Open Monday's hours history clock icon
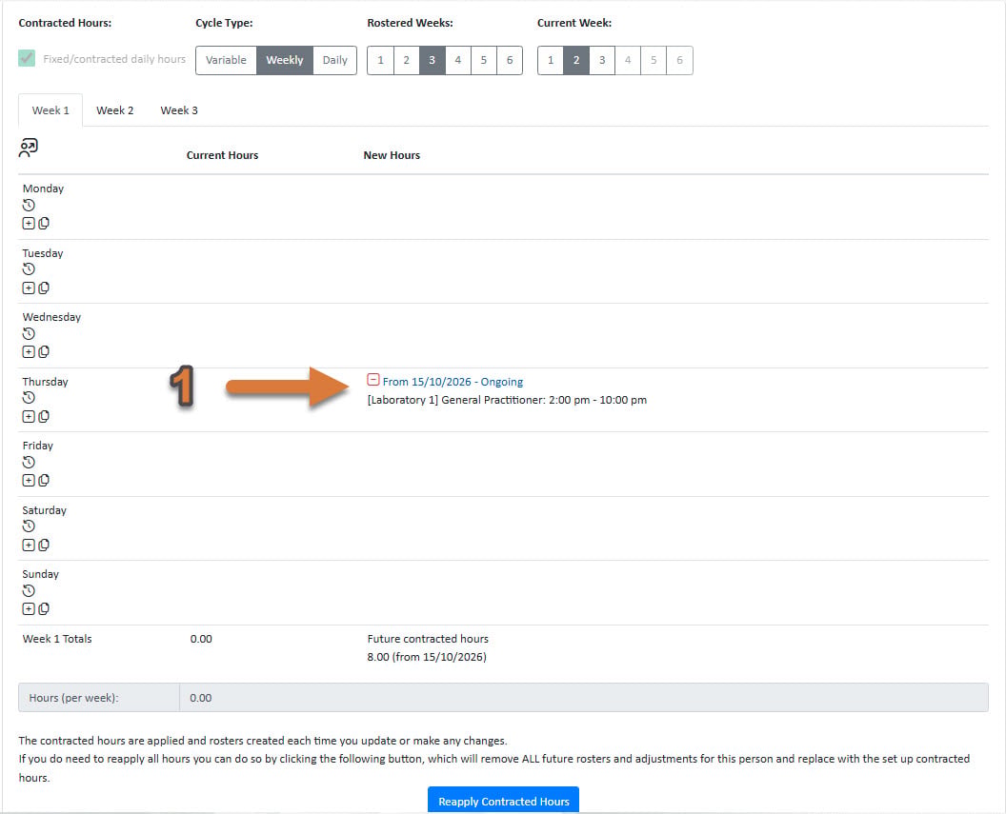 (x=29, y=205)
